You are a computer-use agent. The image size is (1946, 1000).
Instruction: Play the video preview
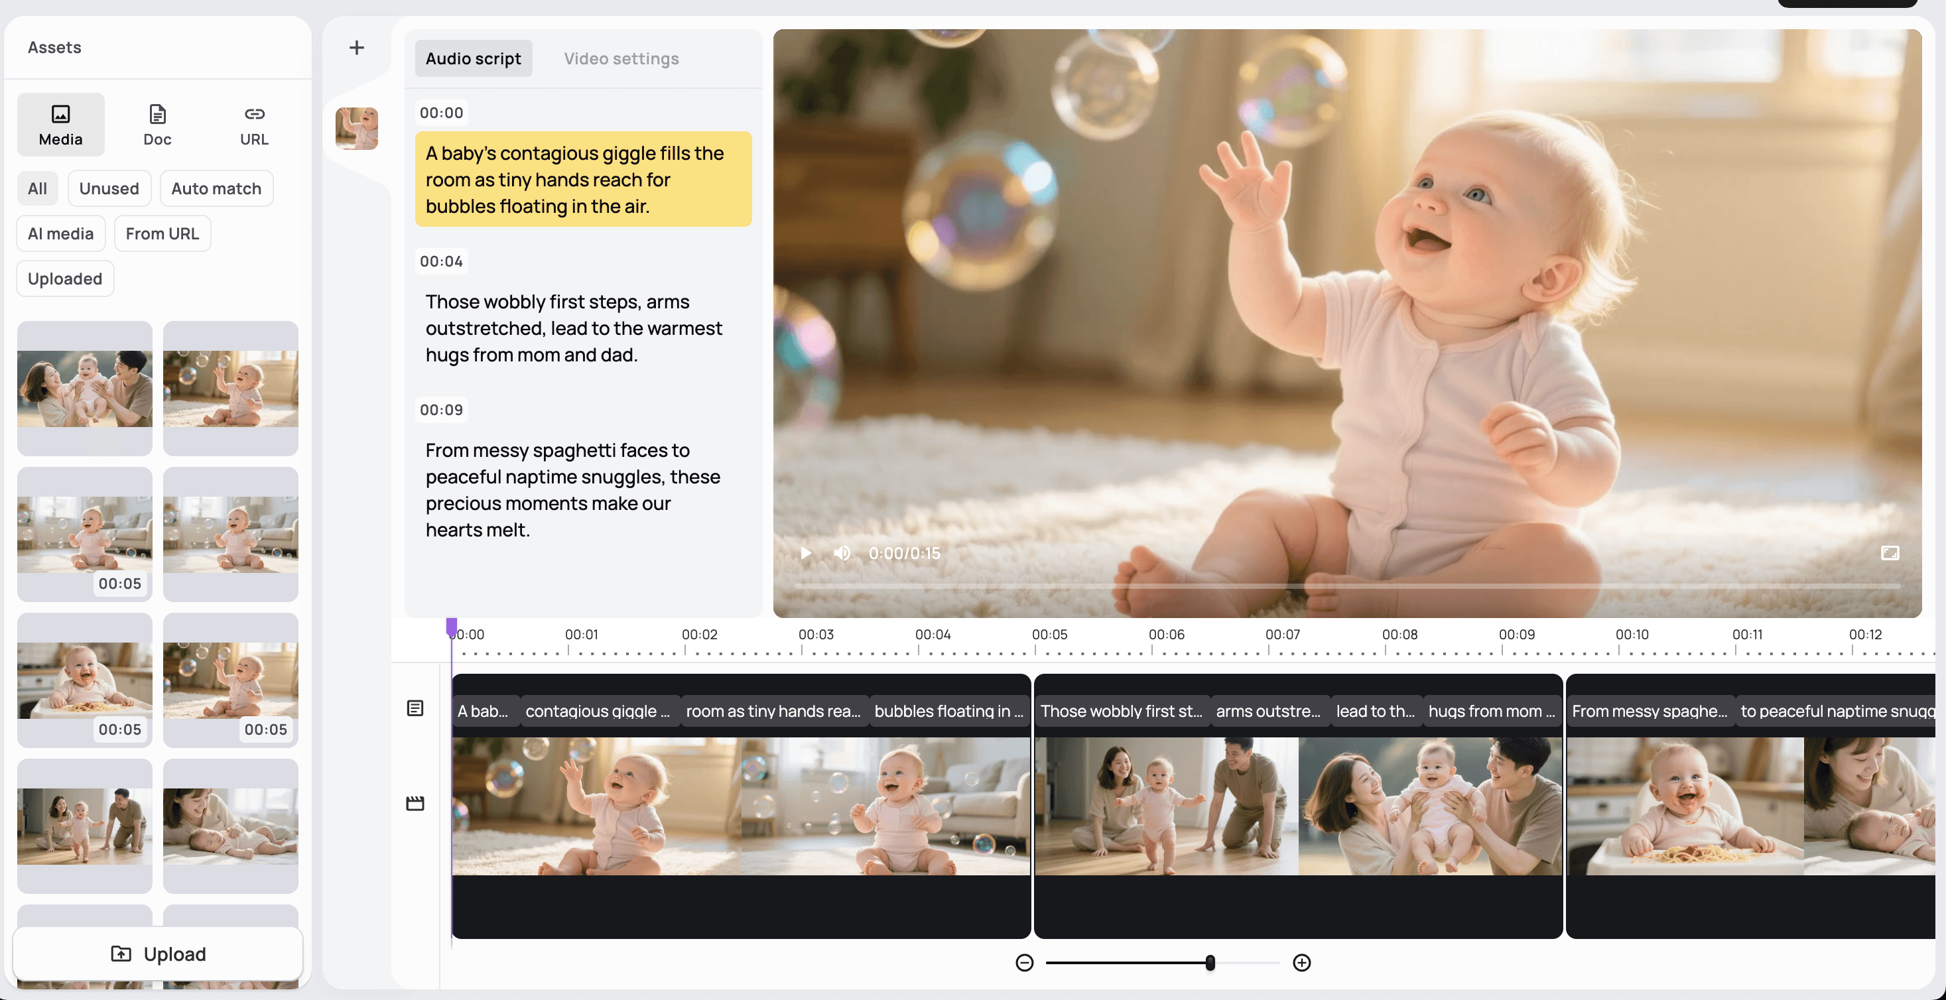pos(805,553)
